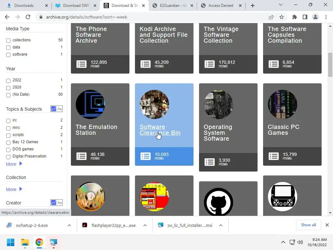The width and height of the screenshot is (333, 250).
Task: Open a new browser tab
Action: click(x=252, y=6)
